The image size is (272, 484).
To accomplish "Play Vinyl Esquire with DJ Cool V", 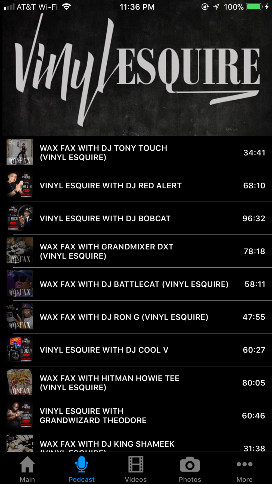I will pos(136,350).
